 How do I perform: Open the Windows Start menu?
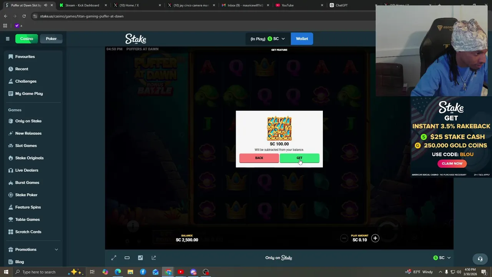(6, 272)
